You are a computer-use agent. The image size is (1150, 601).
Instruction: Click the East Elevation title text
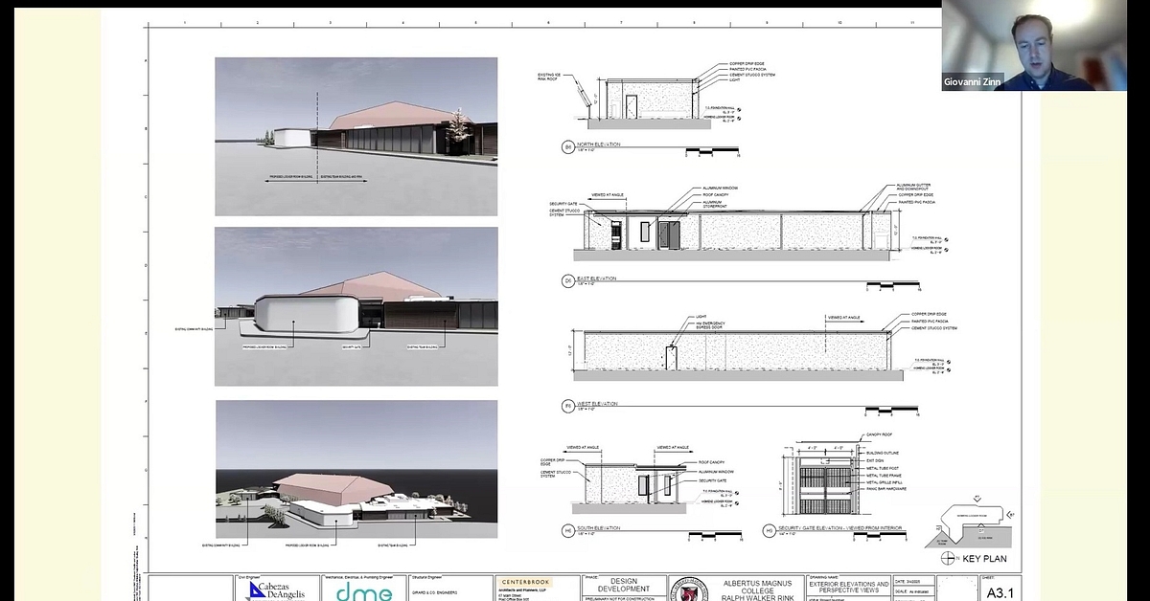pos(597,278)
